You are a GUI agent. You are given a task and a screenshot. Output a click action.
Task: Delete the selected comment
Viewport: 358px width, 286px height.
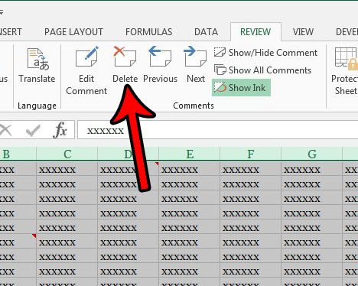(x=125, y=65)
